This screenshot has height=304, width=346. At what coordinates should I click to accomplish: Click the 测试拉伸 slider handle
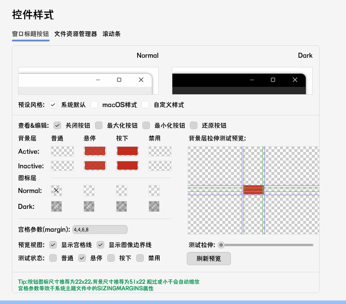click(221, 245)
